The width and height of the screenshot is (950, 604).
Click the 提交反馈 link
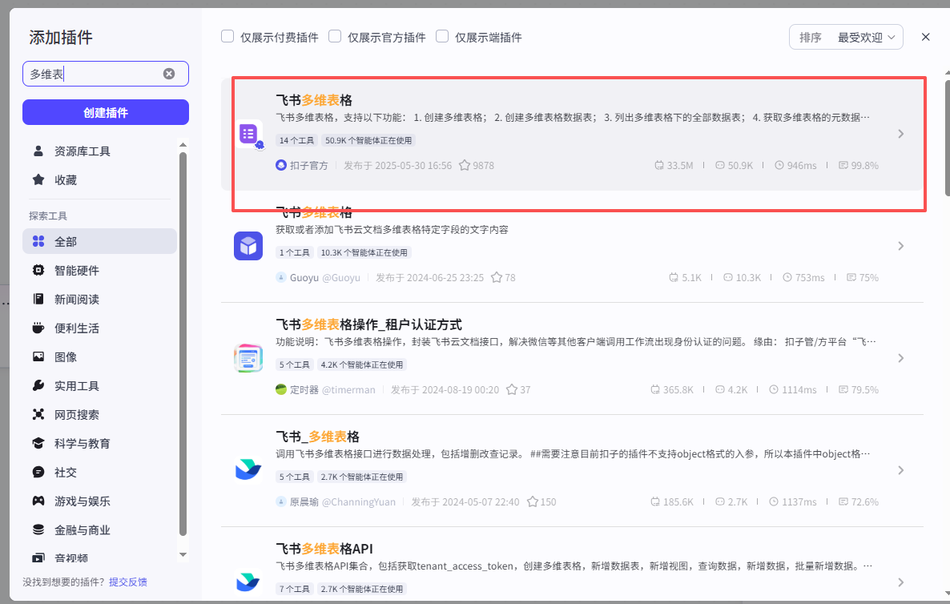128,582
